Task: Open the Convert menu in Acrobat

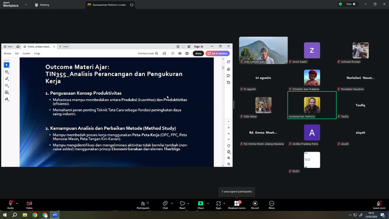Action: coord(26,54)
